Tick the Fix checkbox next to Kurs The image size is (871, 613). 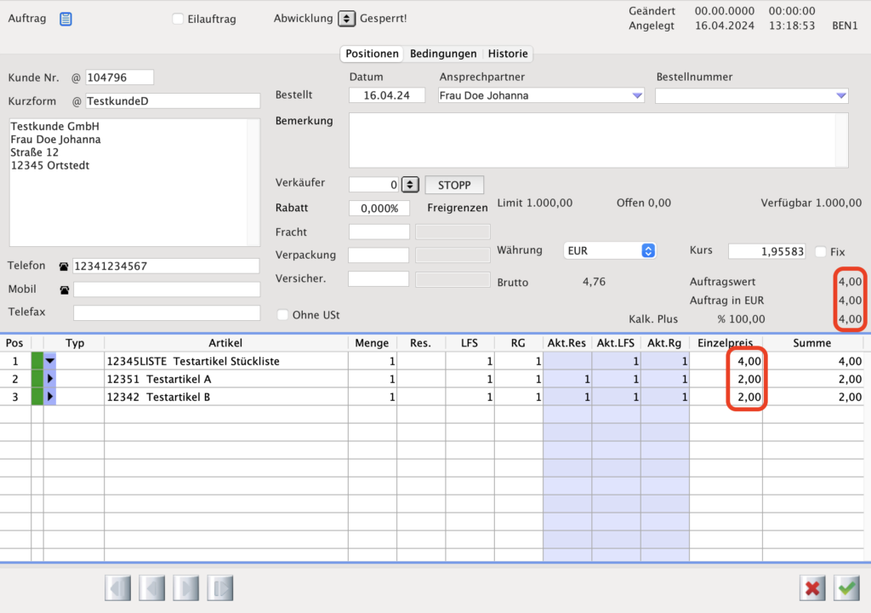pyautogui.click(x=820, y=251)
